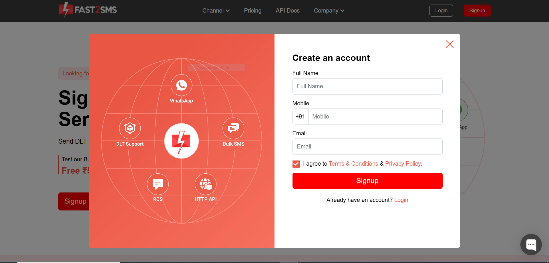This screenshot has height=263, width=549.
Task: Expand the Channel dropdown menu
Action: (x=216, y=11)
